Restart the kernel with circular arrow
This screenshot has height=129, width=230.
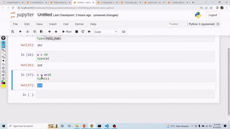(x=83, y=32)
